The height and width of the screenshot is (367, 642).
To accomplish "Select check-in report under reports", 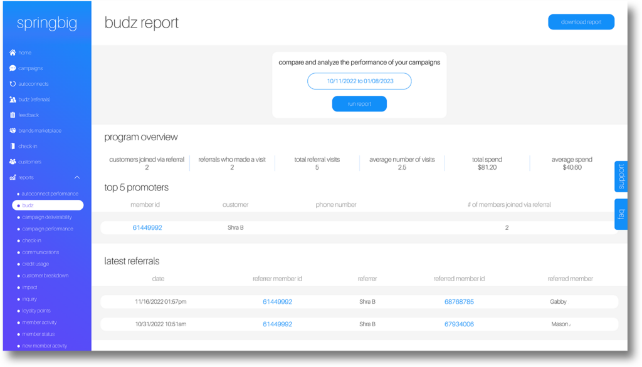I will click(31, 240).
